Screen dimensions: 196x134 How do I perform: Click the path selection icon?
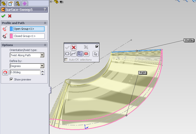coord(5,36)
